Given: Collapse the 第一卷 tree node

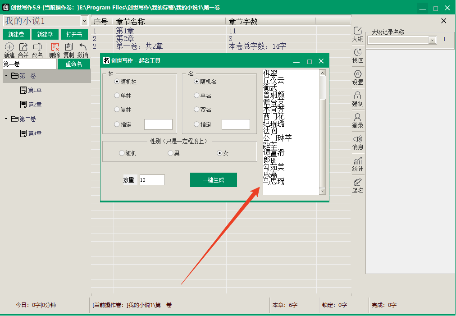Looking at the screenshot, I should click(x=6, y=76).
